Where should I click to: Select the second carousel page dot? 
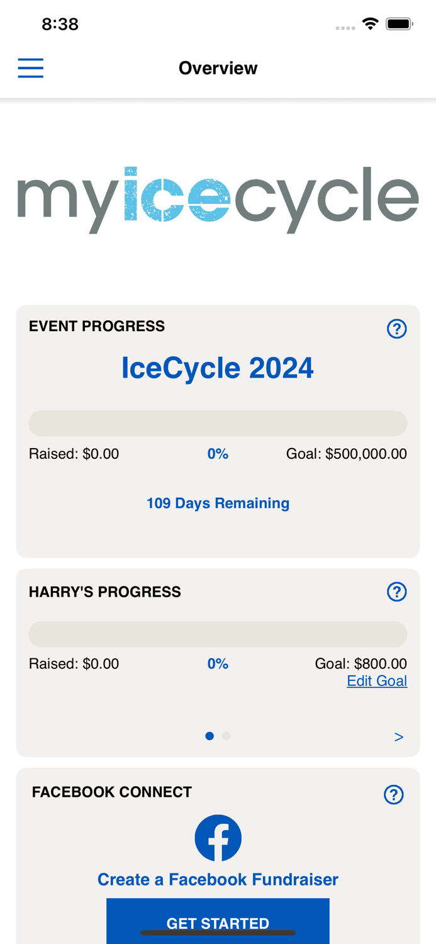226,735
